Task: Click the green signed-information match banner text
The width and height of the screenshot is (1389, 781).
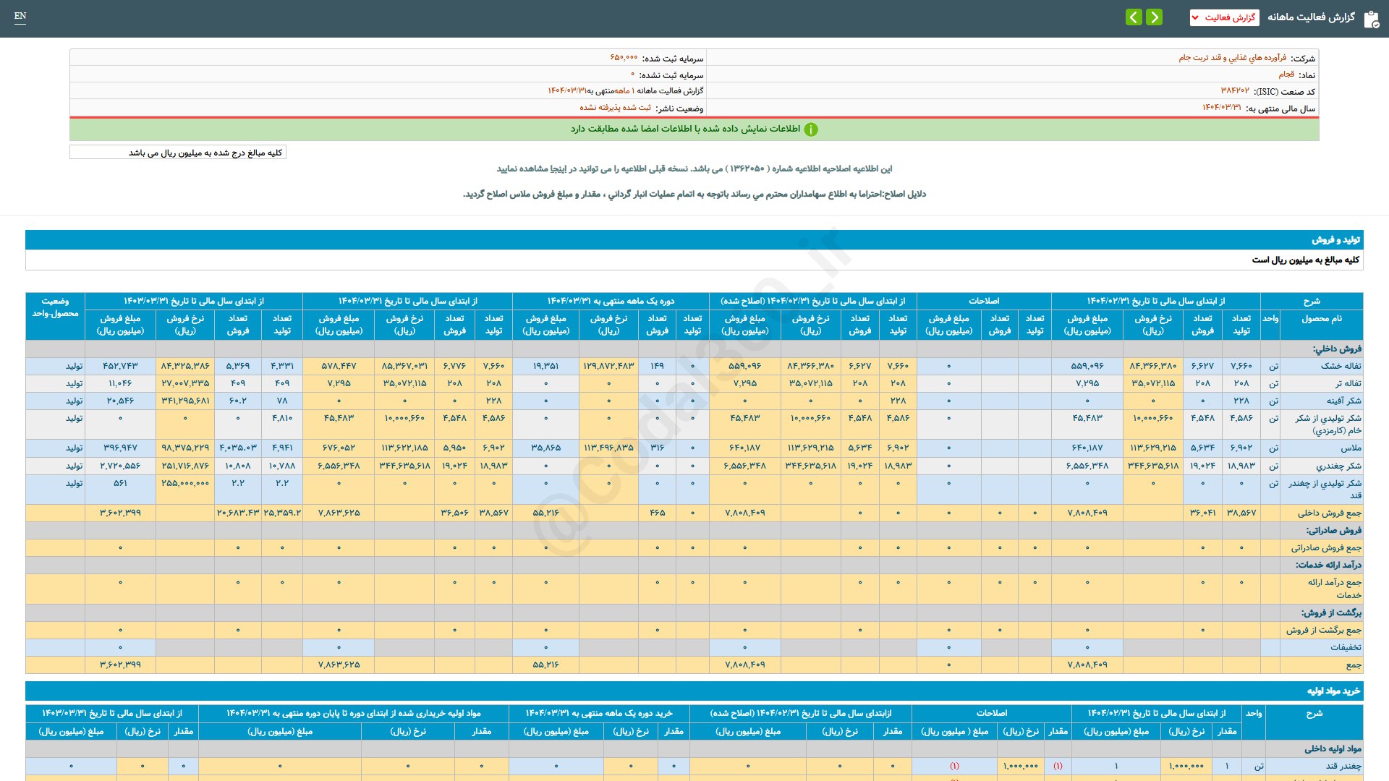Action: click(x=685, y=129)
